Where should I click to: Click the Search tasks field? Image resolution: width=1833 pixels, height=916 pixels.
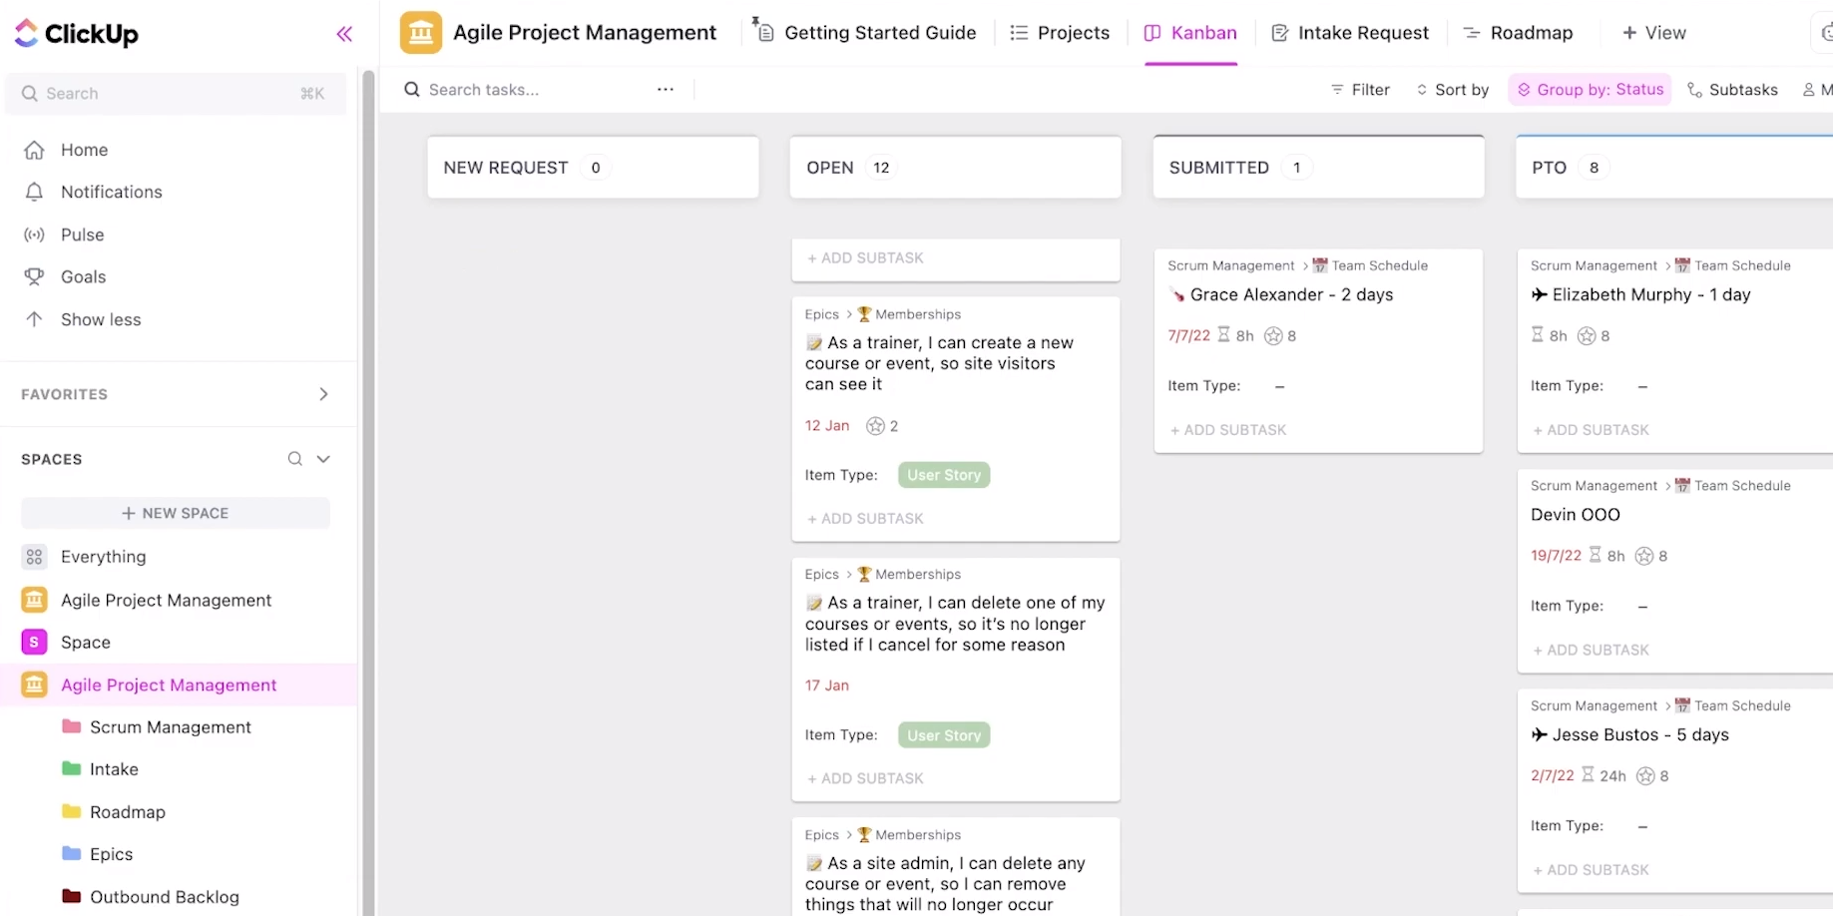coord(483,90)
